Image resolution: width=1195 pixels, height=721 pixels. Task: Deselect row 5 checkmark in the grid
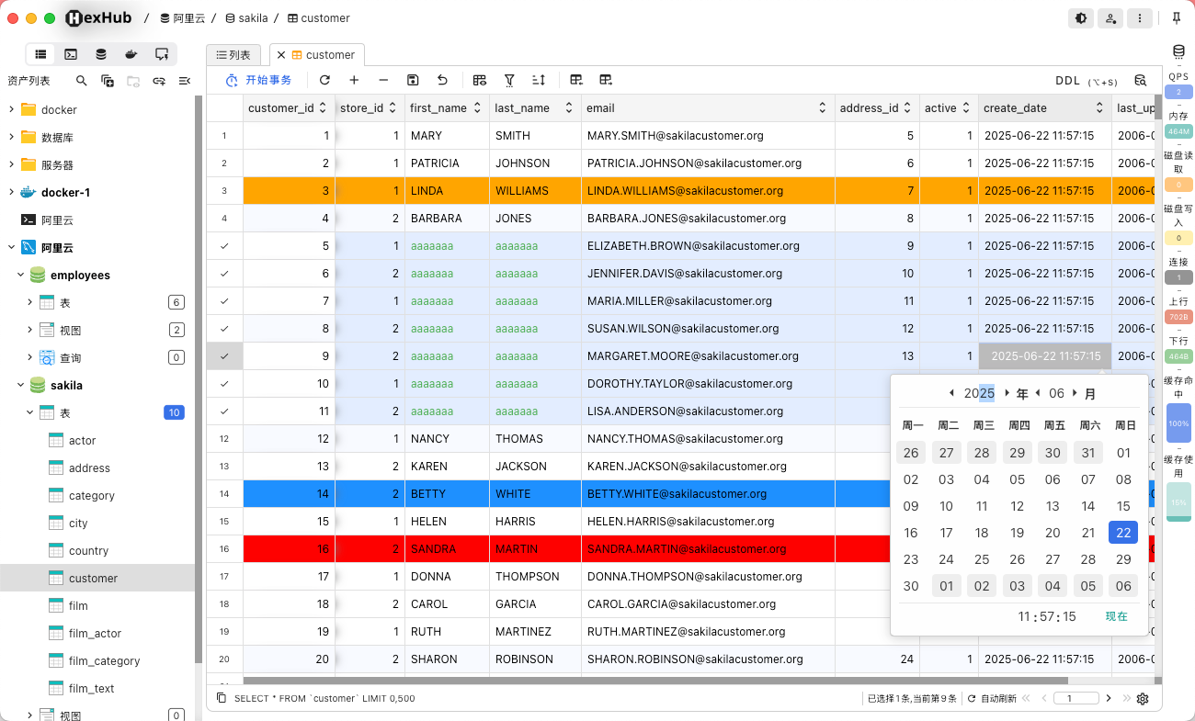point(224,246)
